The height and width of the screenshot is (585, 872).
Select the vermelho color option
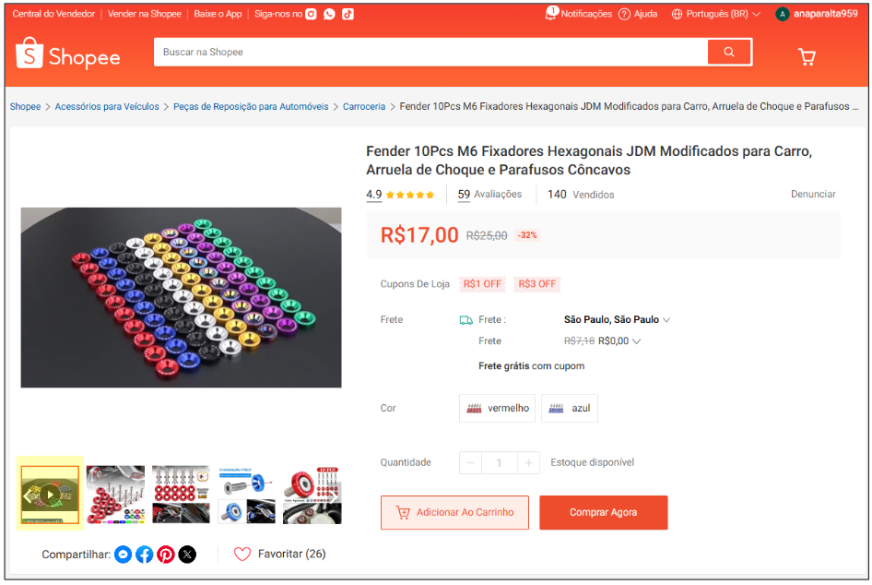[x=498, y=408]
